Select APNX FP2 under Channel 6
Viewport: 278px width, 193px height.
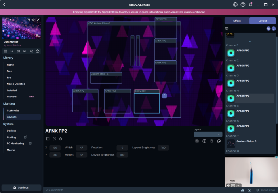(250, 129)
